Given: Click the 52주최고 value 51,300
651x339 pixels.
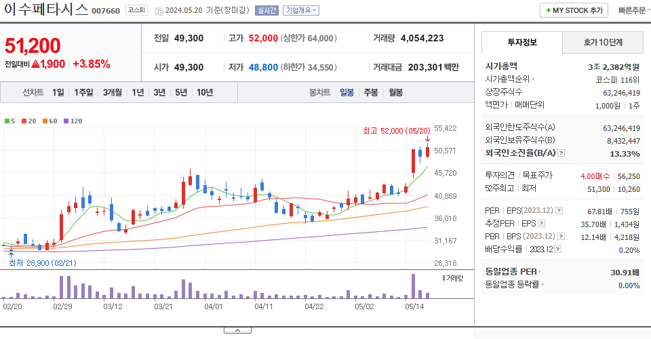Looking at the screenshot, I should click(599, 189).
